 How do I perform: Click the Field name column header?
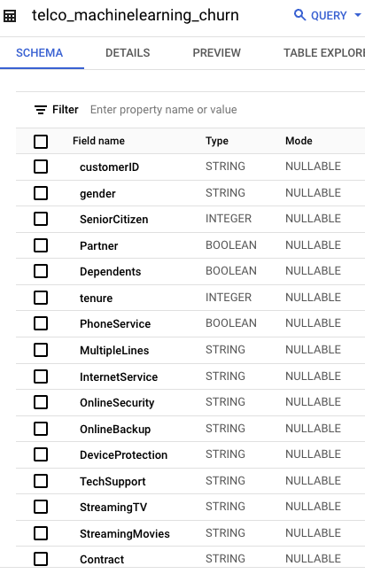pyautogui.click(x=99, y=141)
